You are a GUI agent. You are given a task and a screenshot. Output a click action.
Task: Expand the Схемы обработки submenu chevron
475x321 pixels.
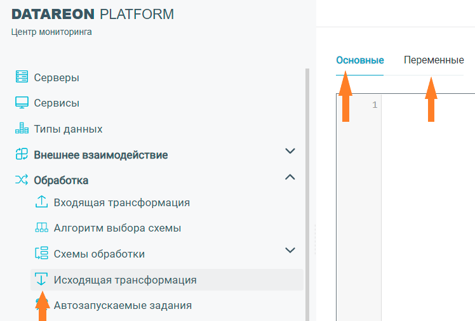tap(290, 250)
